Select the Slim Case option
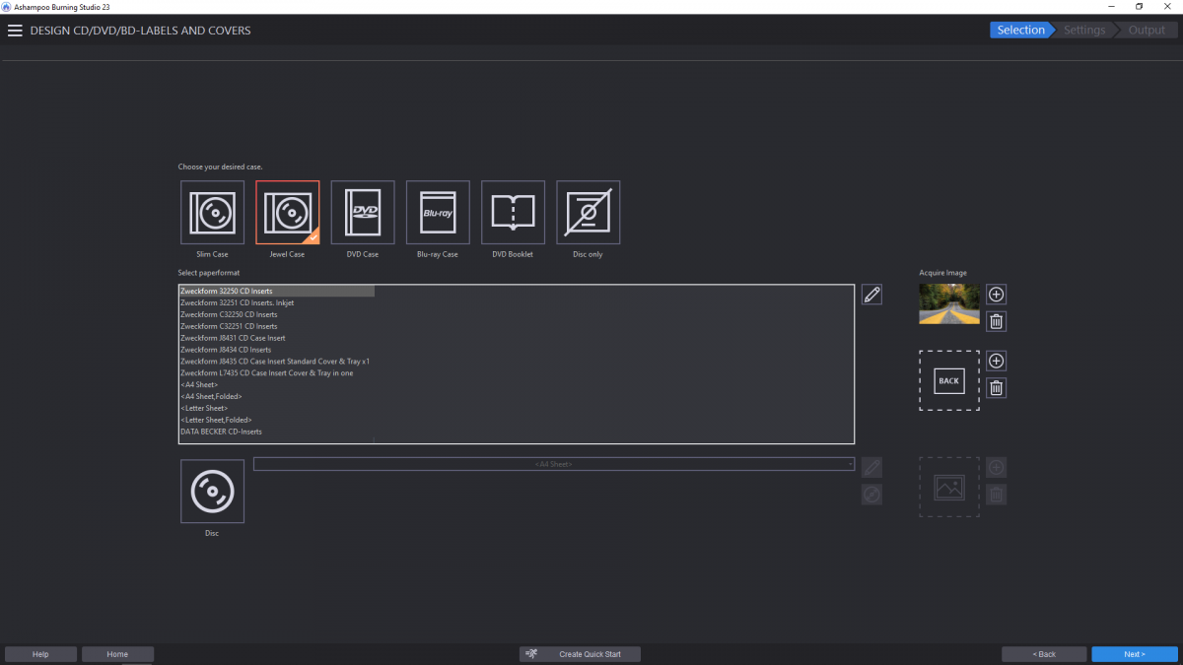This screenshot has width=1183, height=665. coord(211,212)
